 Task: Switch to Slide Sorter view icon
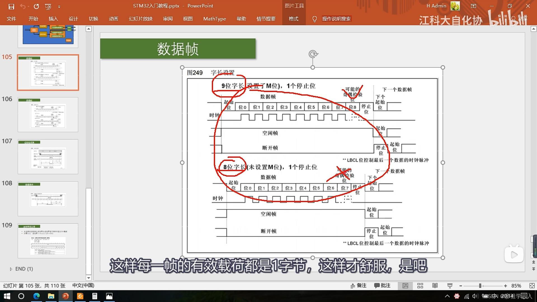click(420, 286)
